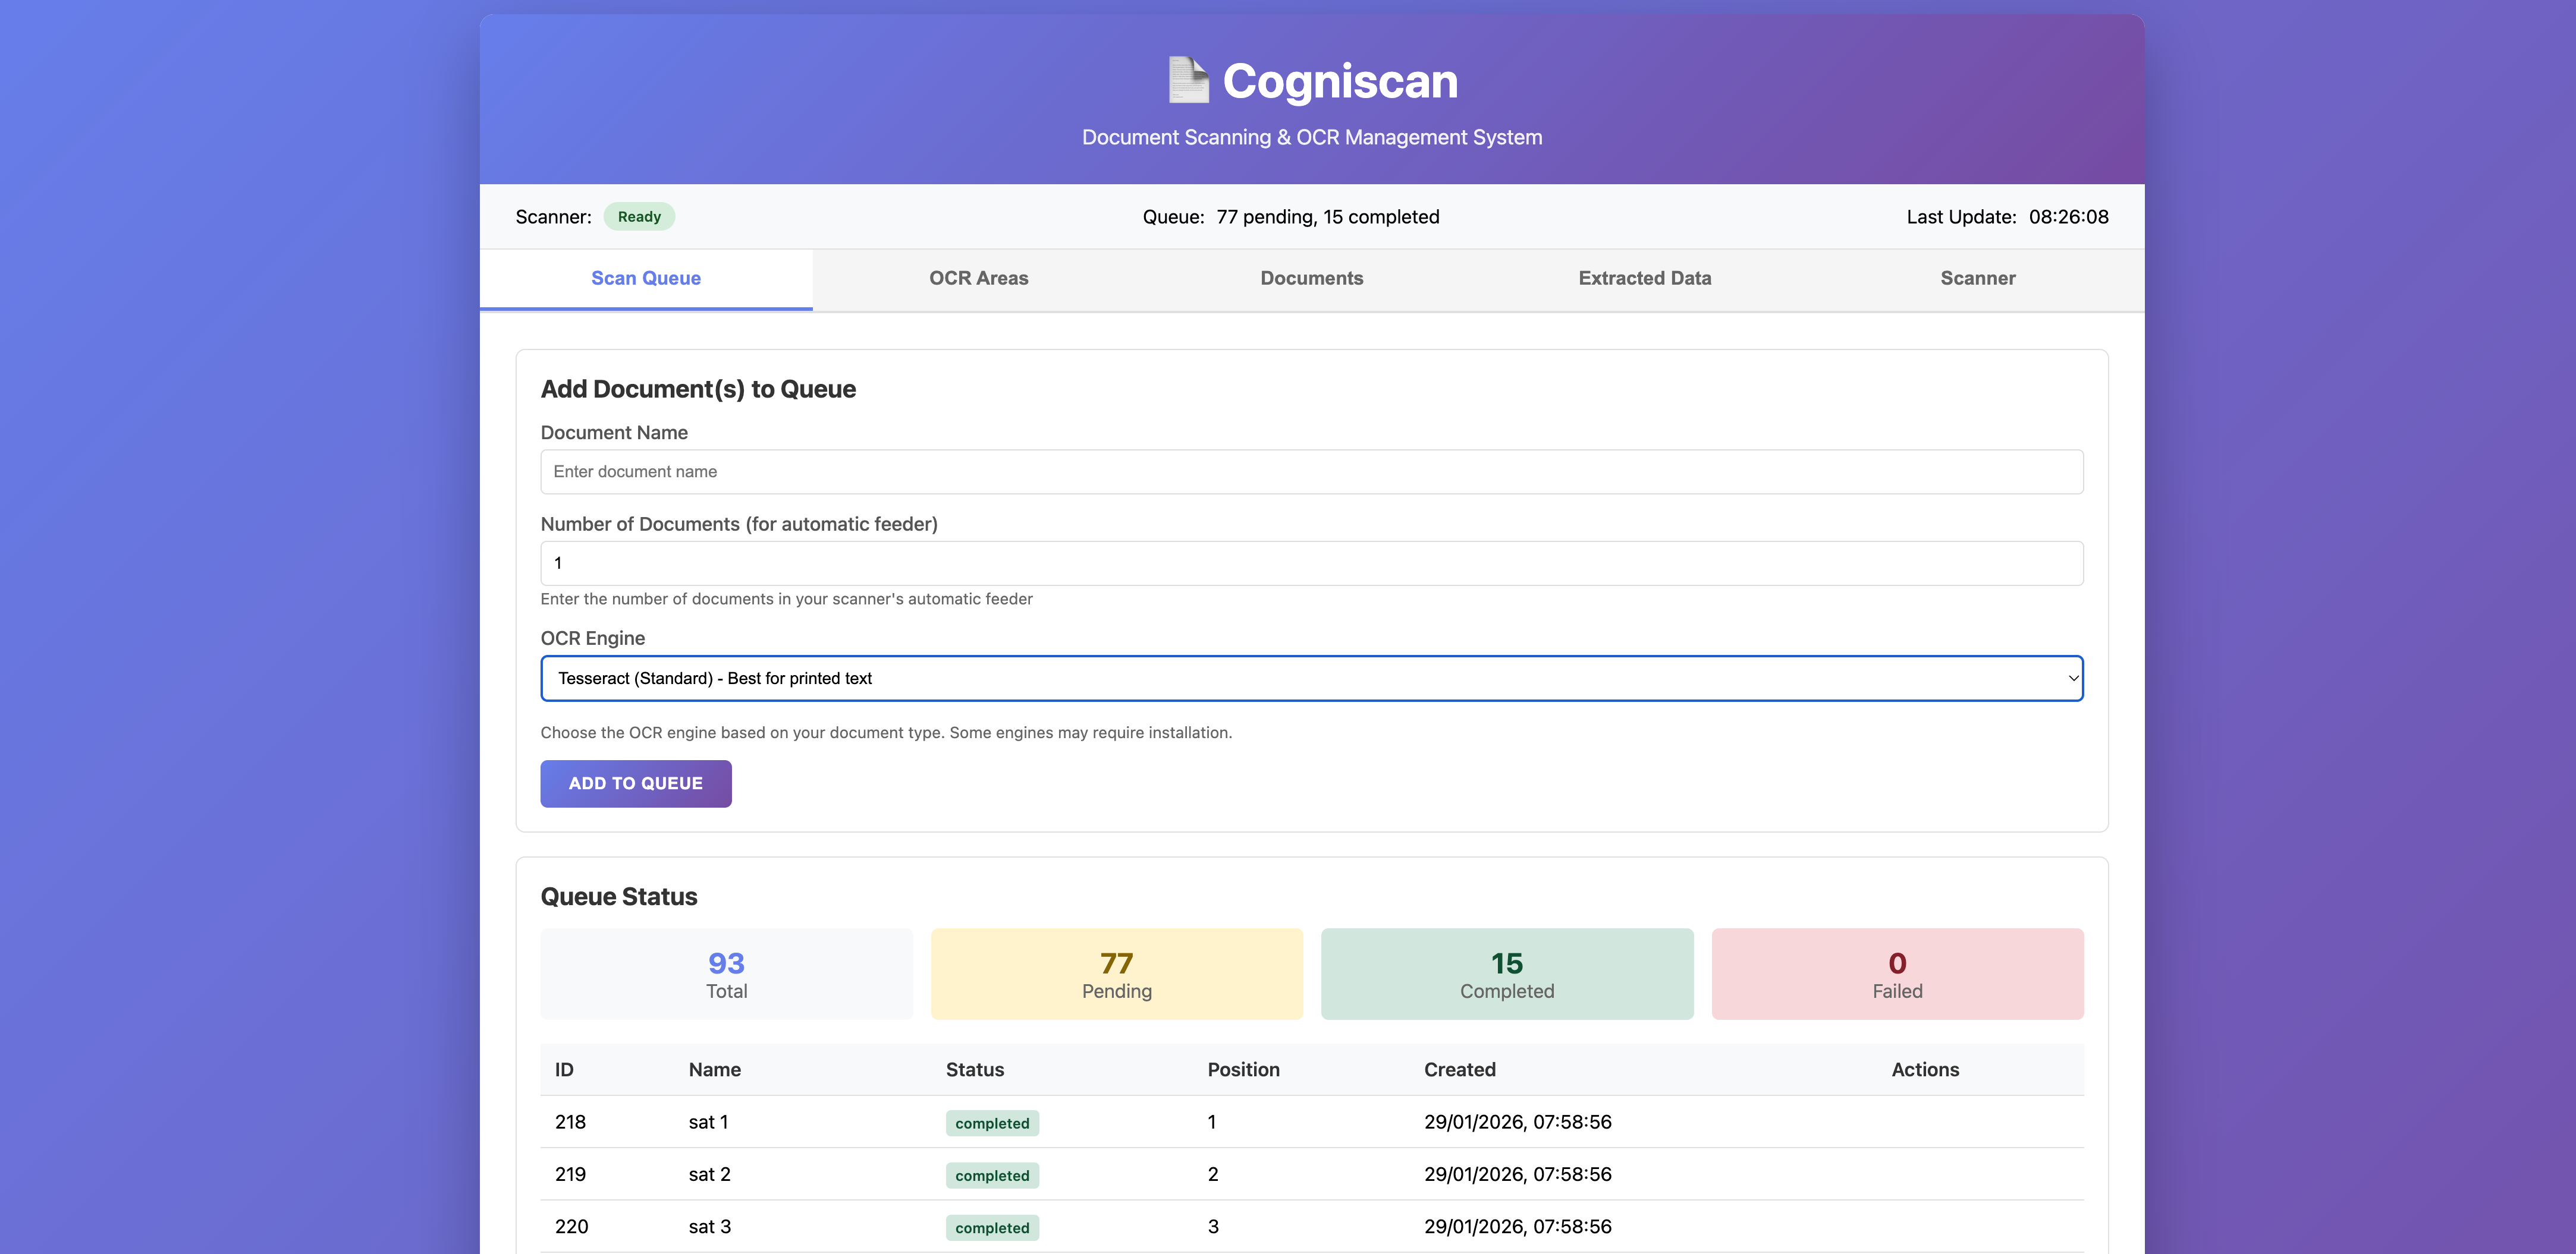Click the Number of Documents field
2576x1254 pixels.
click(1311, 563)
